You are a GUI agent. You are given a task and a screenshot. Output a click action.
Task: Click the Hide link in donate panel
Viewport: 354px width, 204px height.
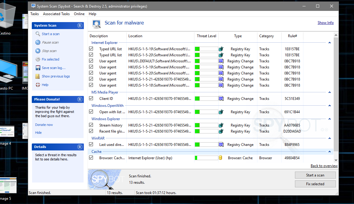coord(38,133)
